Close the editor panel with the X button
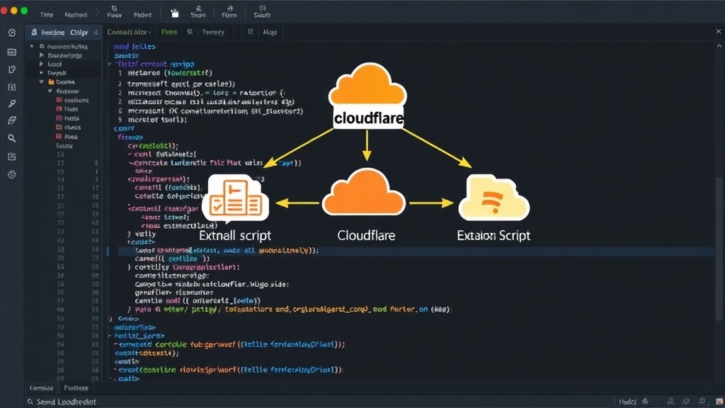This screenshot has height=408, width=725. [x=718, y=31]
